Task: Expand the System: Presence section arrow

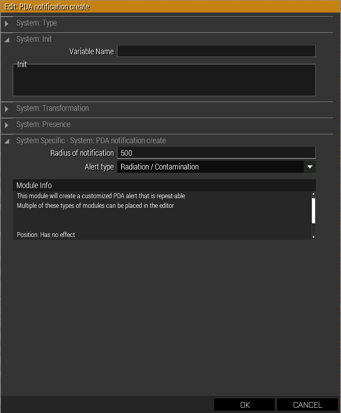Action: click(6, 125)
